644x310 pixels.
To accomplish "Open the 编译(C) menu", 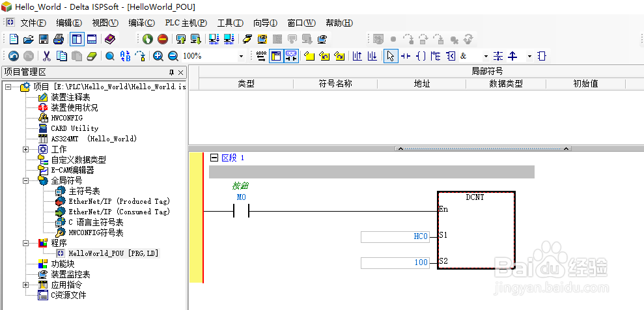I will 141,23.
